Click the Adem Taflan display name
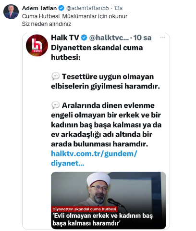Viewport: 196px width, 231px height. (x=39, y=8)
